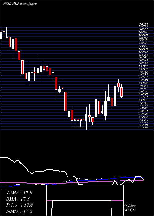Click the 12MA : 17.8 reading
The width and height of the screenshot is (154, 216).
coord(19,193)
